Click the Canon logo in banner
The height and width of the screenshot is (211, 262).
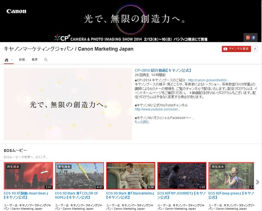pyautogui.click(x=16, y=11)
